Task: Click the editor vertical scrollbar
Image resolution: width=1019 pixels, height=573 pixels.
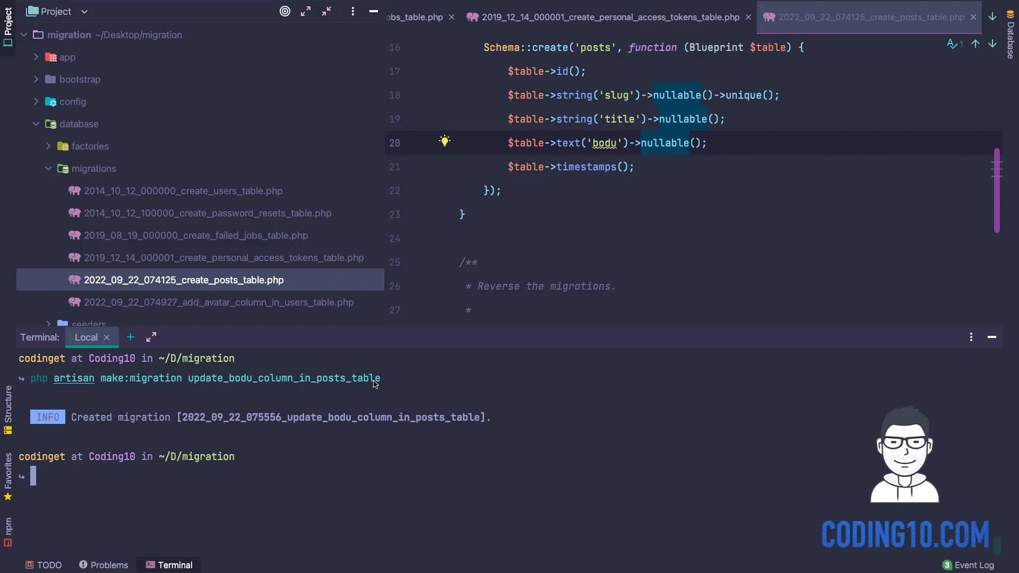Action: pos(997,190)
